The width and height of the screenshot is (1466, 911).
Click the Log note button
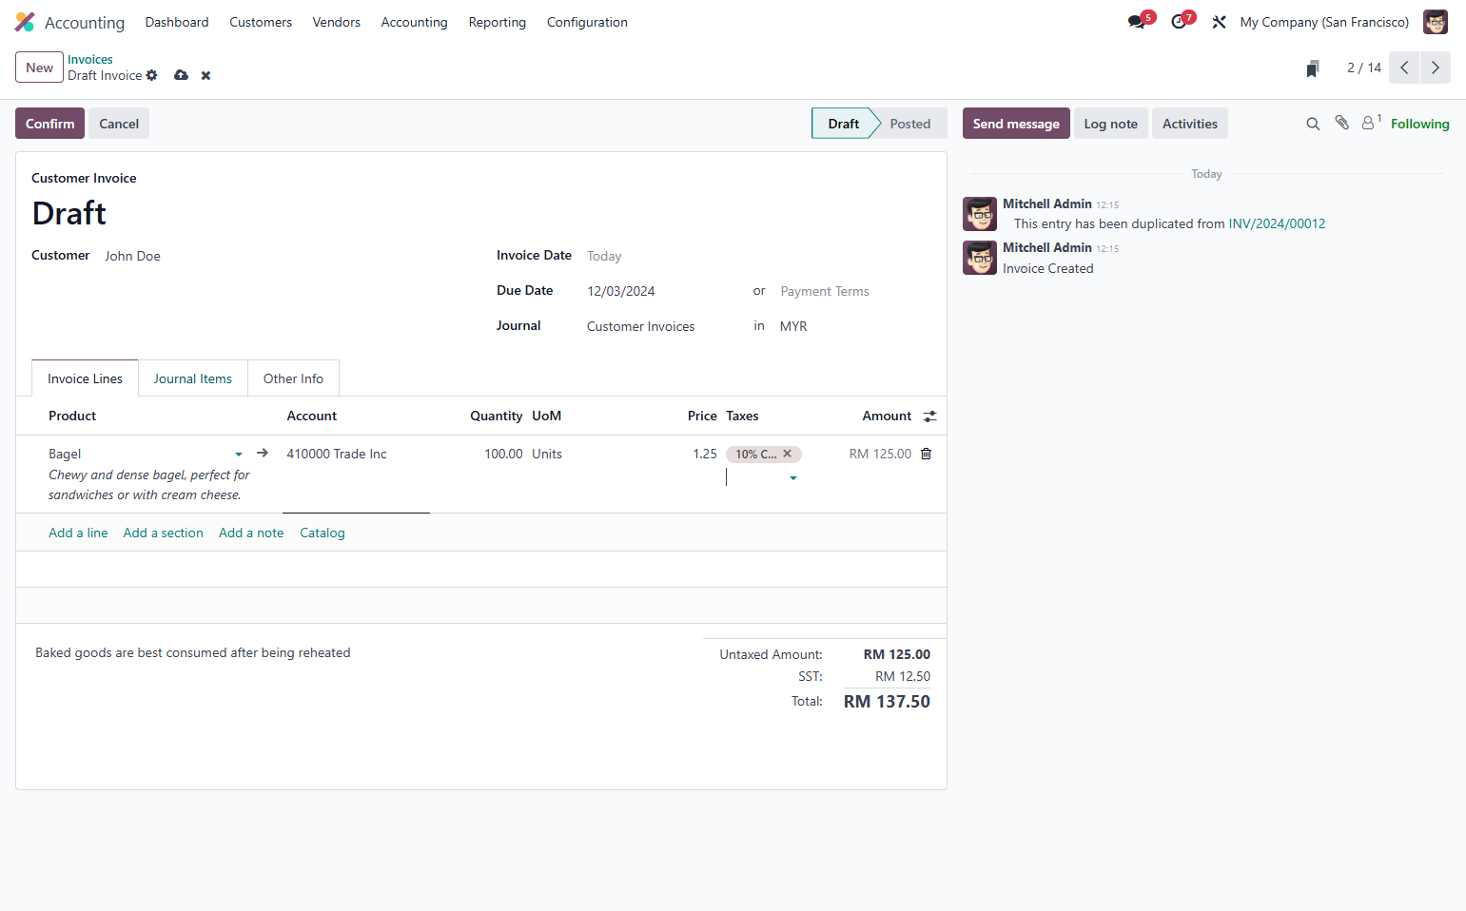point(1111,124)
